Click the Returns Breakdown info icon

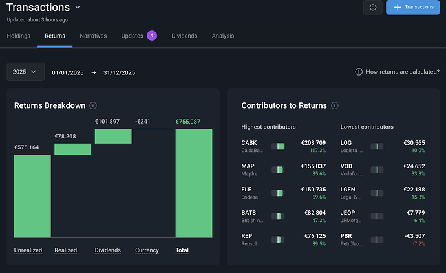(x=93, y=105)
